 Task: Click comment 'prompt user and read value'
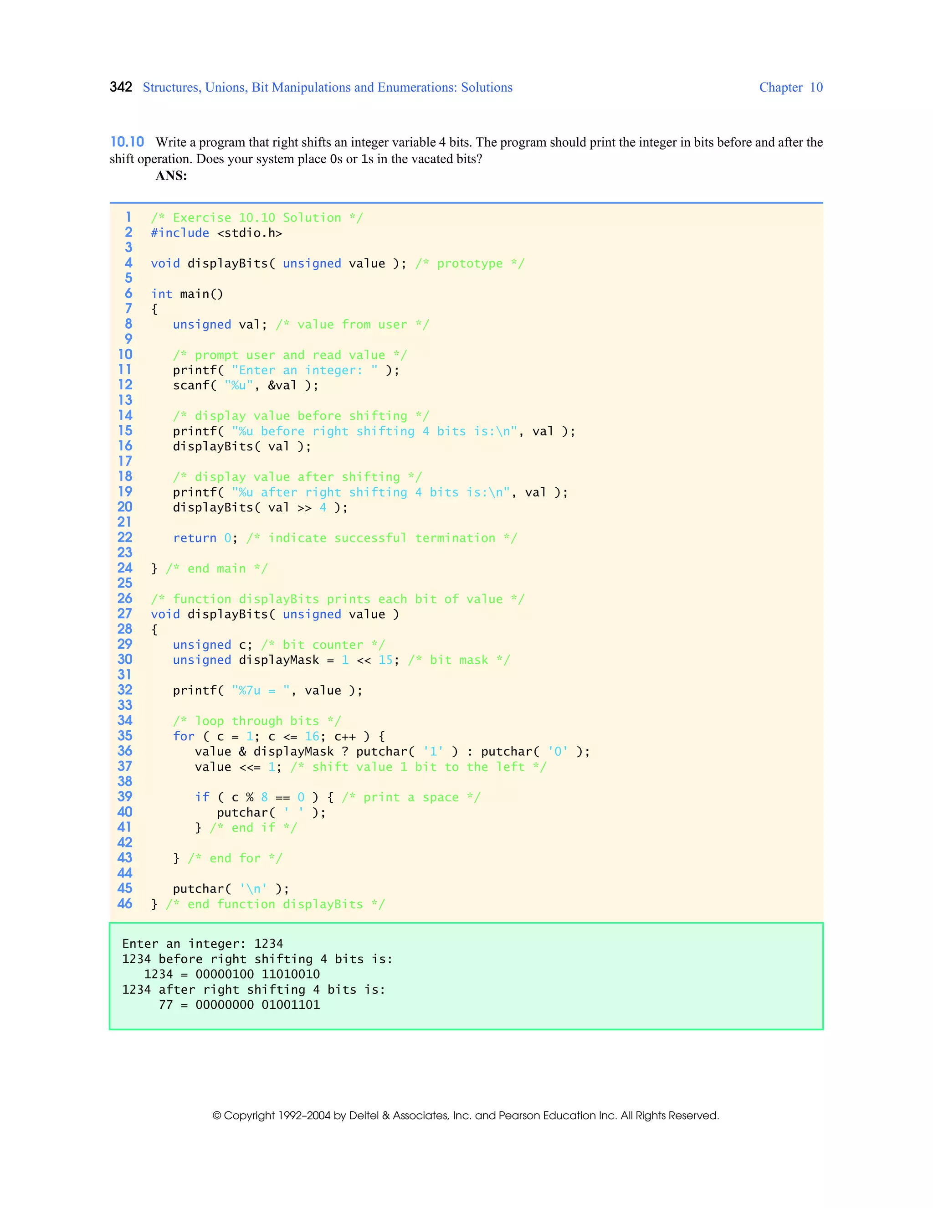pos(290,355)
